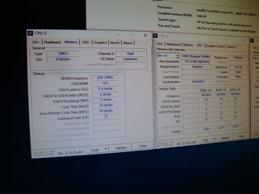Viewport: 259px width, 194px height.
Task: Open the Bench tab in the left CPU-Z window
Action: (x=115, y=43)
